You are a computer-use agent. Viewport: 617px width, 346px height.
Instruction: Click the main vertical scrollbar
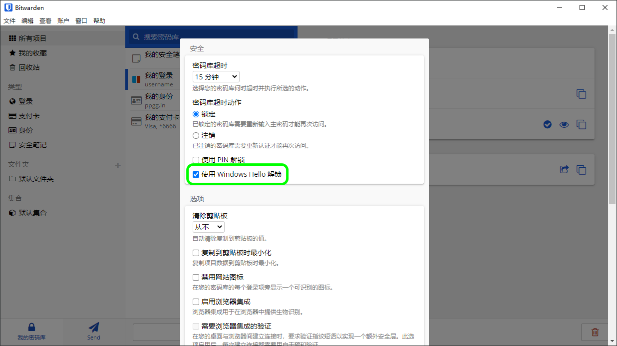click(x=613, y=120)
